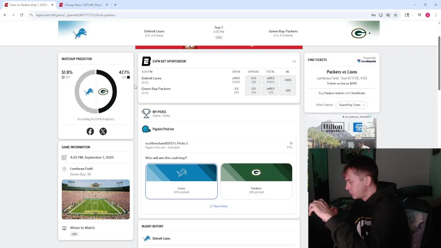
Task: Open third-party cookies blocked eye icon
Action: pos(388,15)
